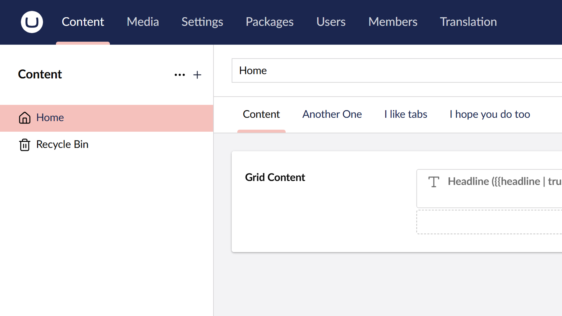Viewport: 562px width, 316px height.
Task: Switch to the Another One tab
Action: click(332, 114)
